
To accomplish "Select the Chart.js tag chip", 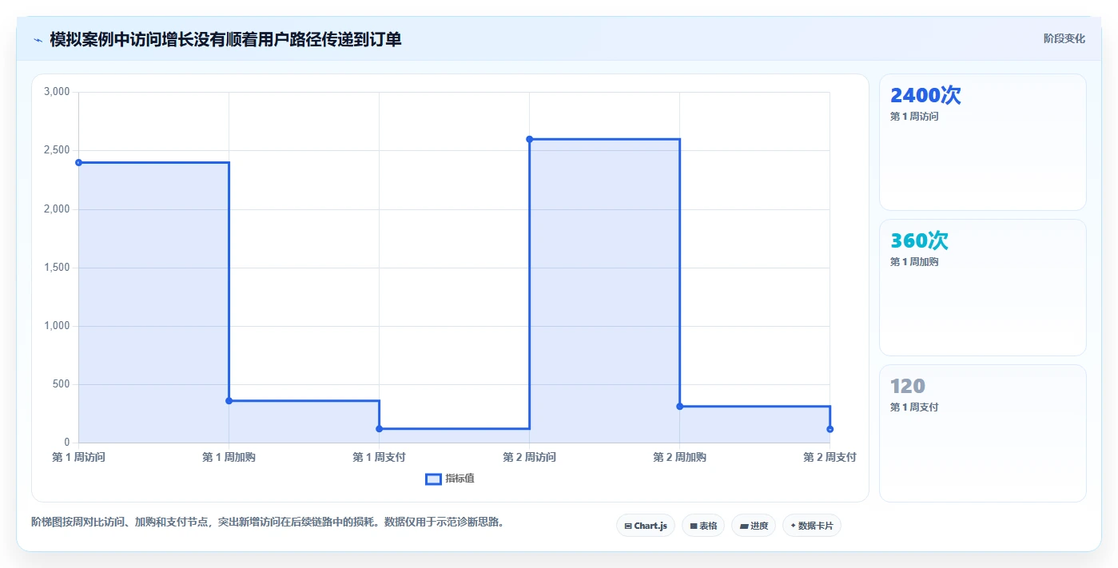I will click(646, 526).
